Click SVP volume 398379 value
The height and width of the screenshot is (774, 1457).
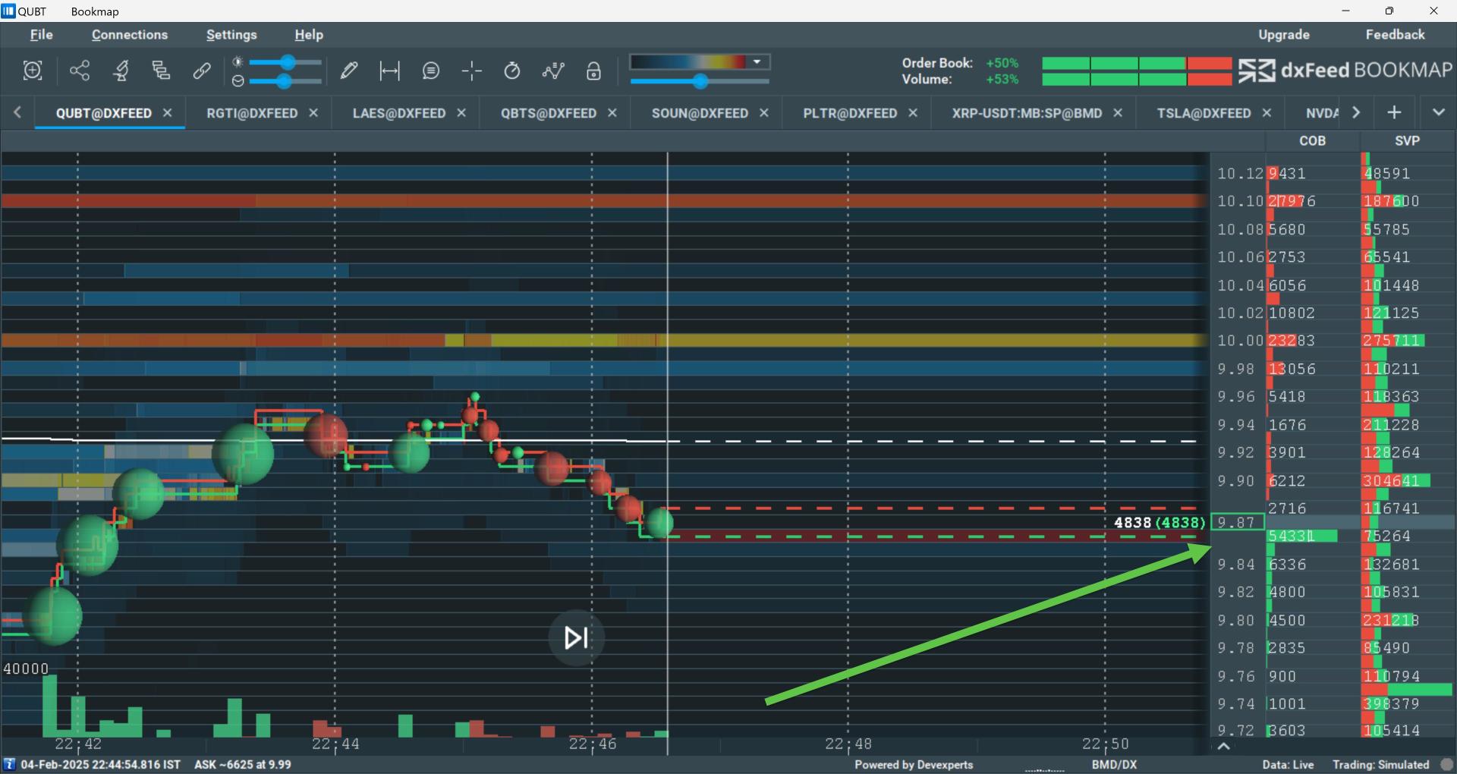[x=1391, y=703]
